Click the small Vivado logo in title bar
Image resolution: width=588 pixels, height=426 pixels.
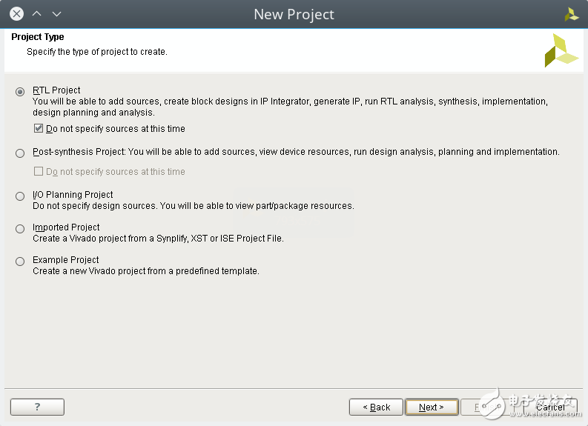tap(571, 14)
